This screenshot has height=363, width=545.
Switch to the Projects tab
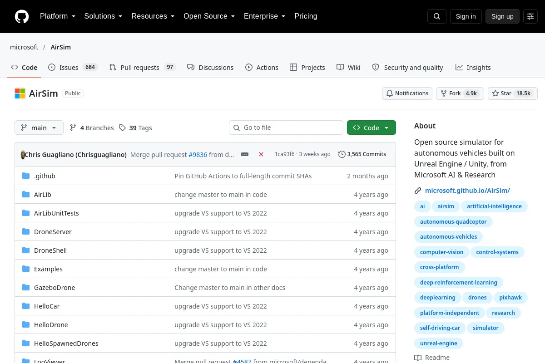[x=307, y=68]
